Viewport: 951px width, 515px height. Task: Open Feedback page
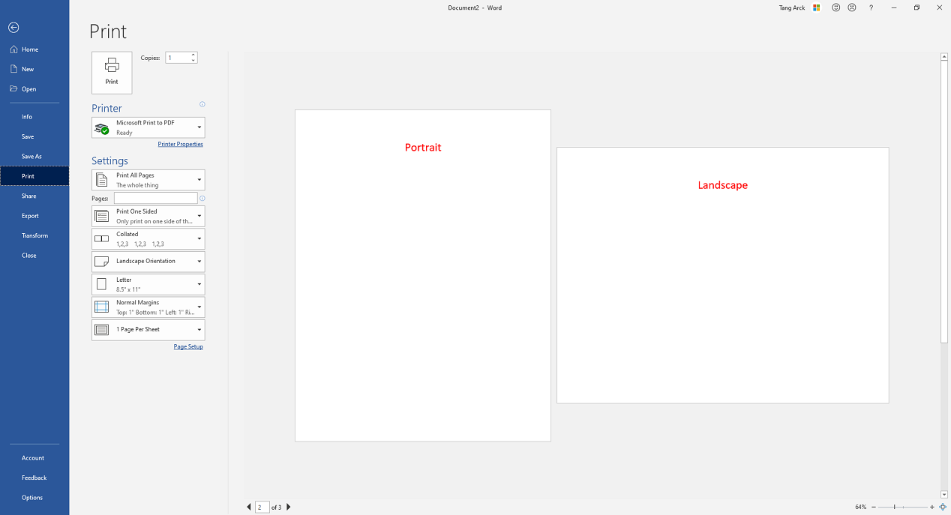point(34,478)
